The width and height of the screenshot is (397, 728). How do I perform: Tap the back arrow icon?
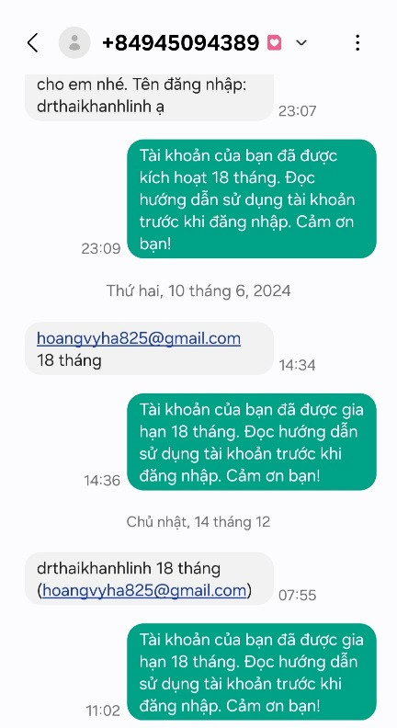click(32, 42)
